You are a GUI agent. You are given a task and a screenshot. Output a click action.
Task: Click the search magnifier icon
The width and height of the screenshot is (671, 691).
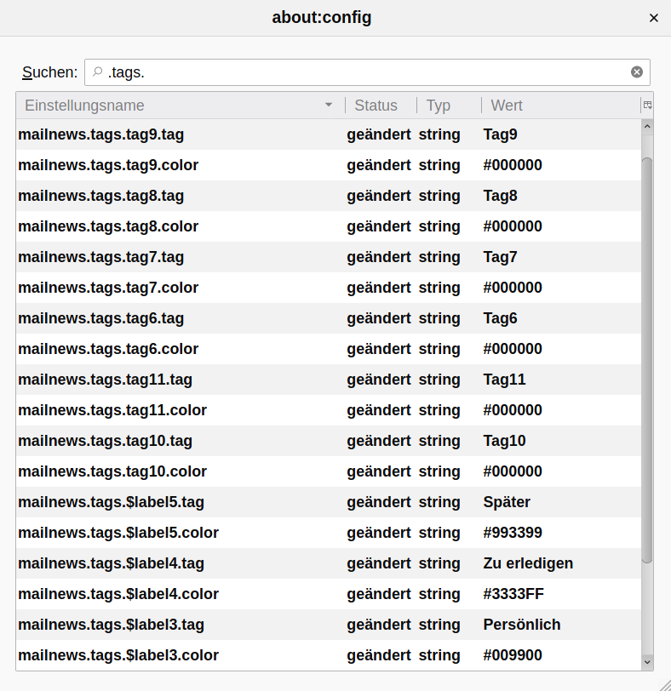pyautogui.click(x=98, y=72)
